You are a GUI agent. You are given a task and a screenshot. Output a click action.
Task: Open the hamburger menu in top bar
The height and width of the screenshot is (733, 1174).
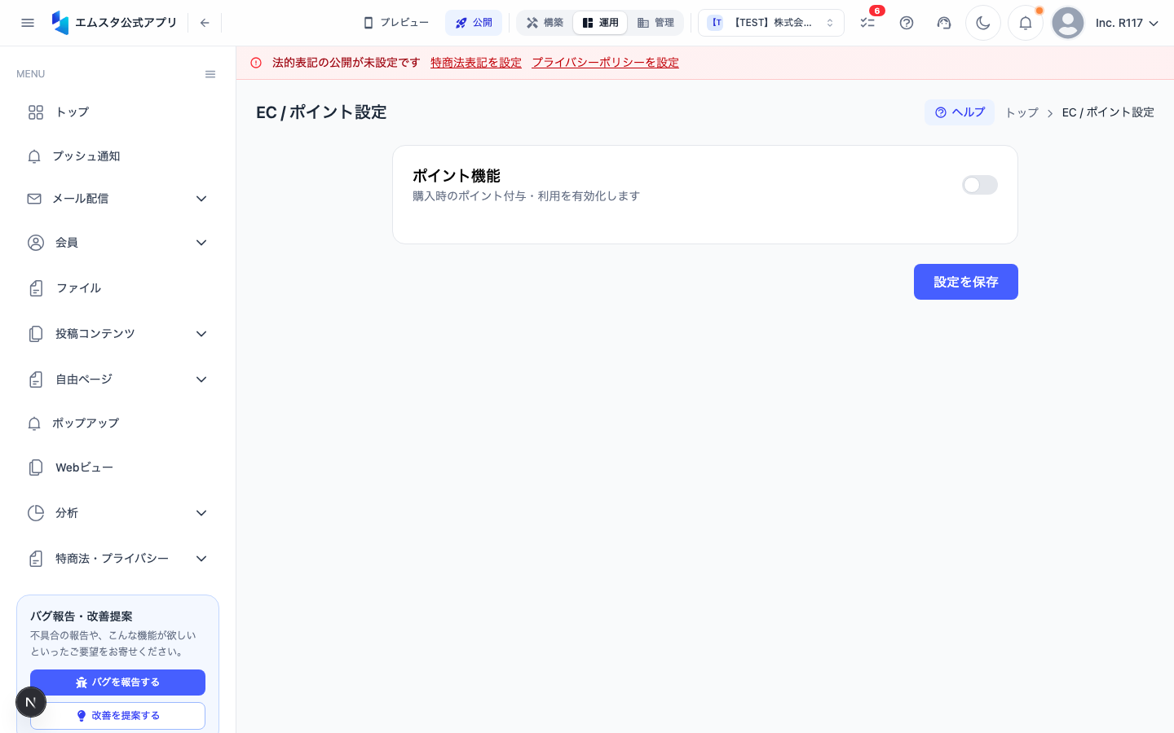28,23
